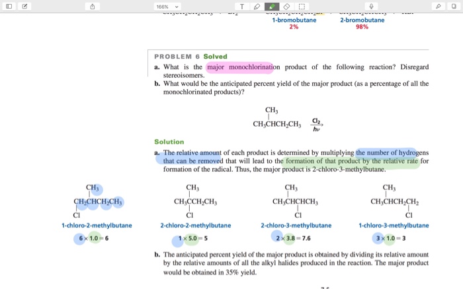Click the '2 × 3.8 = 7.6' calculation

(x=296, y=238)
